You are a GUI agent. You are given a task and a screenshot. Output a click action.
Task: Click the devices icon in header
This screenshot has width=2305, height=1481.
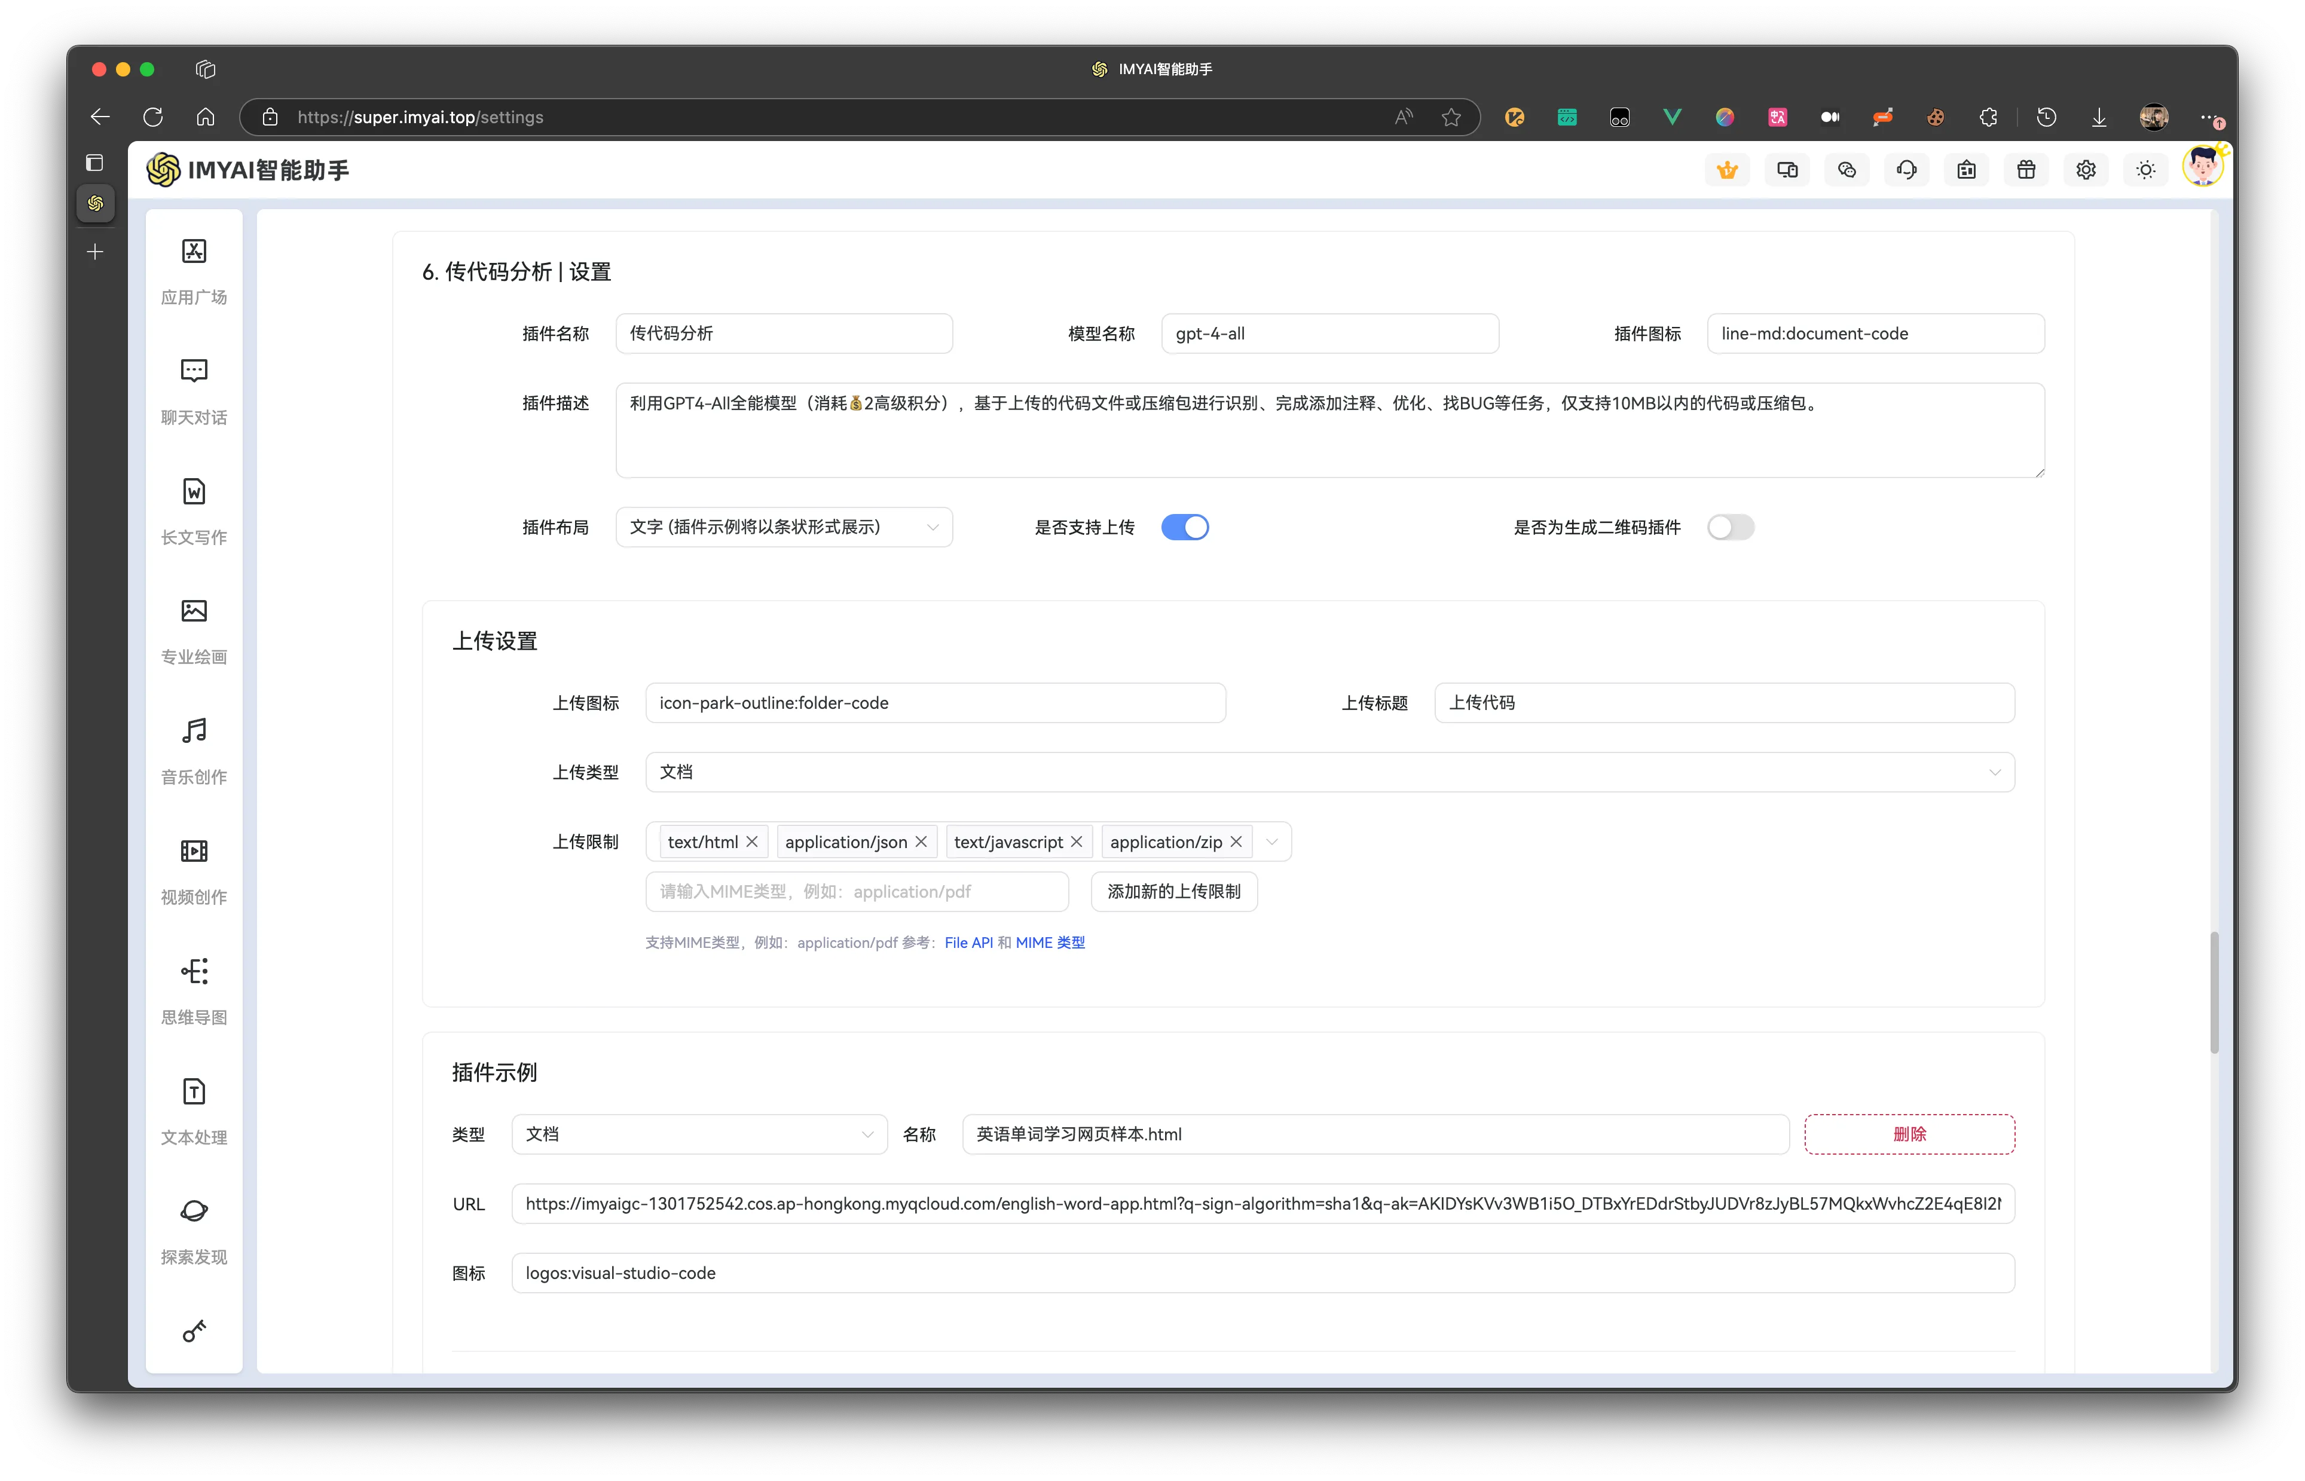[1787, 170]
